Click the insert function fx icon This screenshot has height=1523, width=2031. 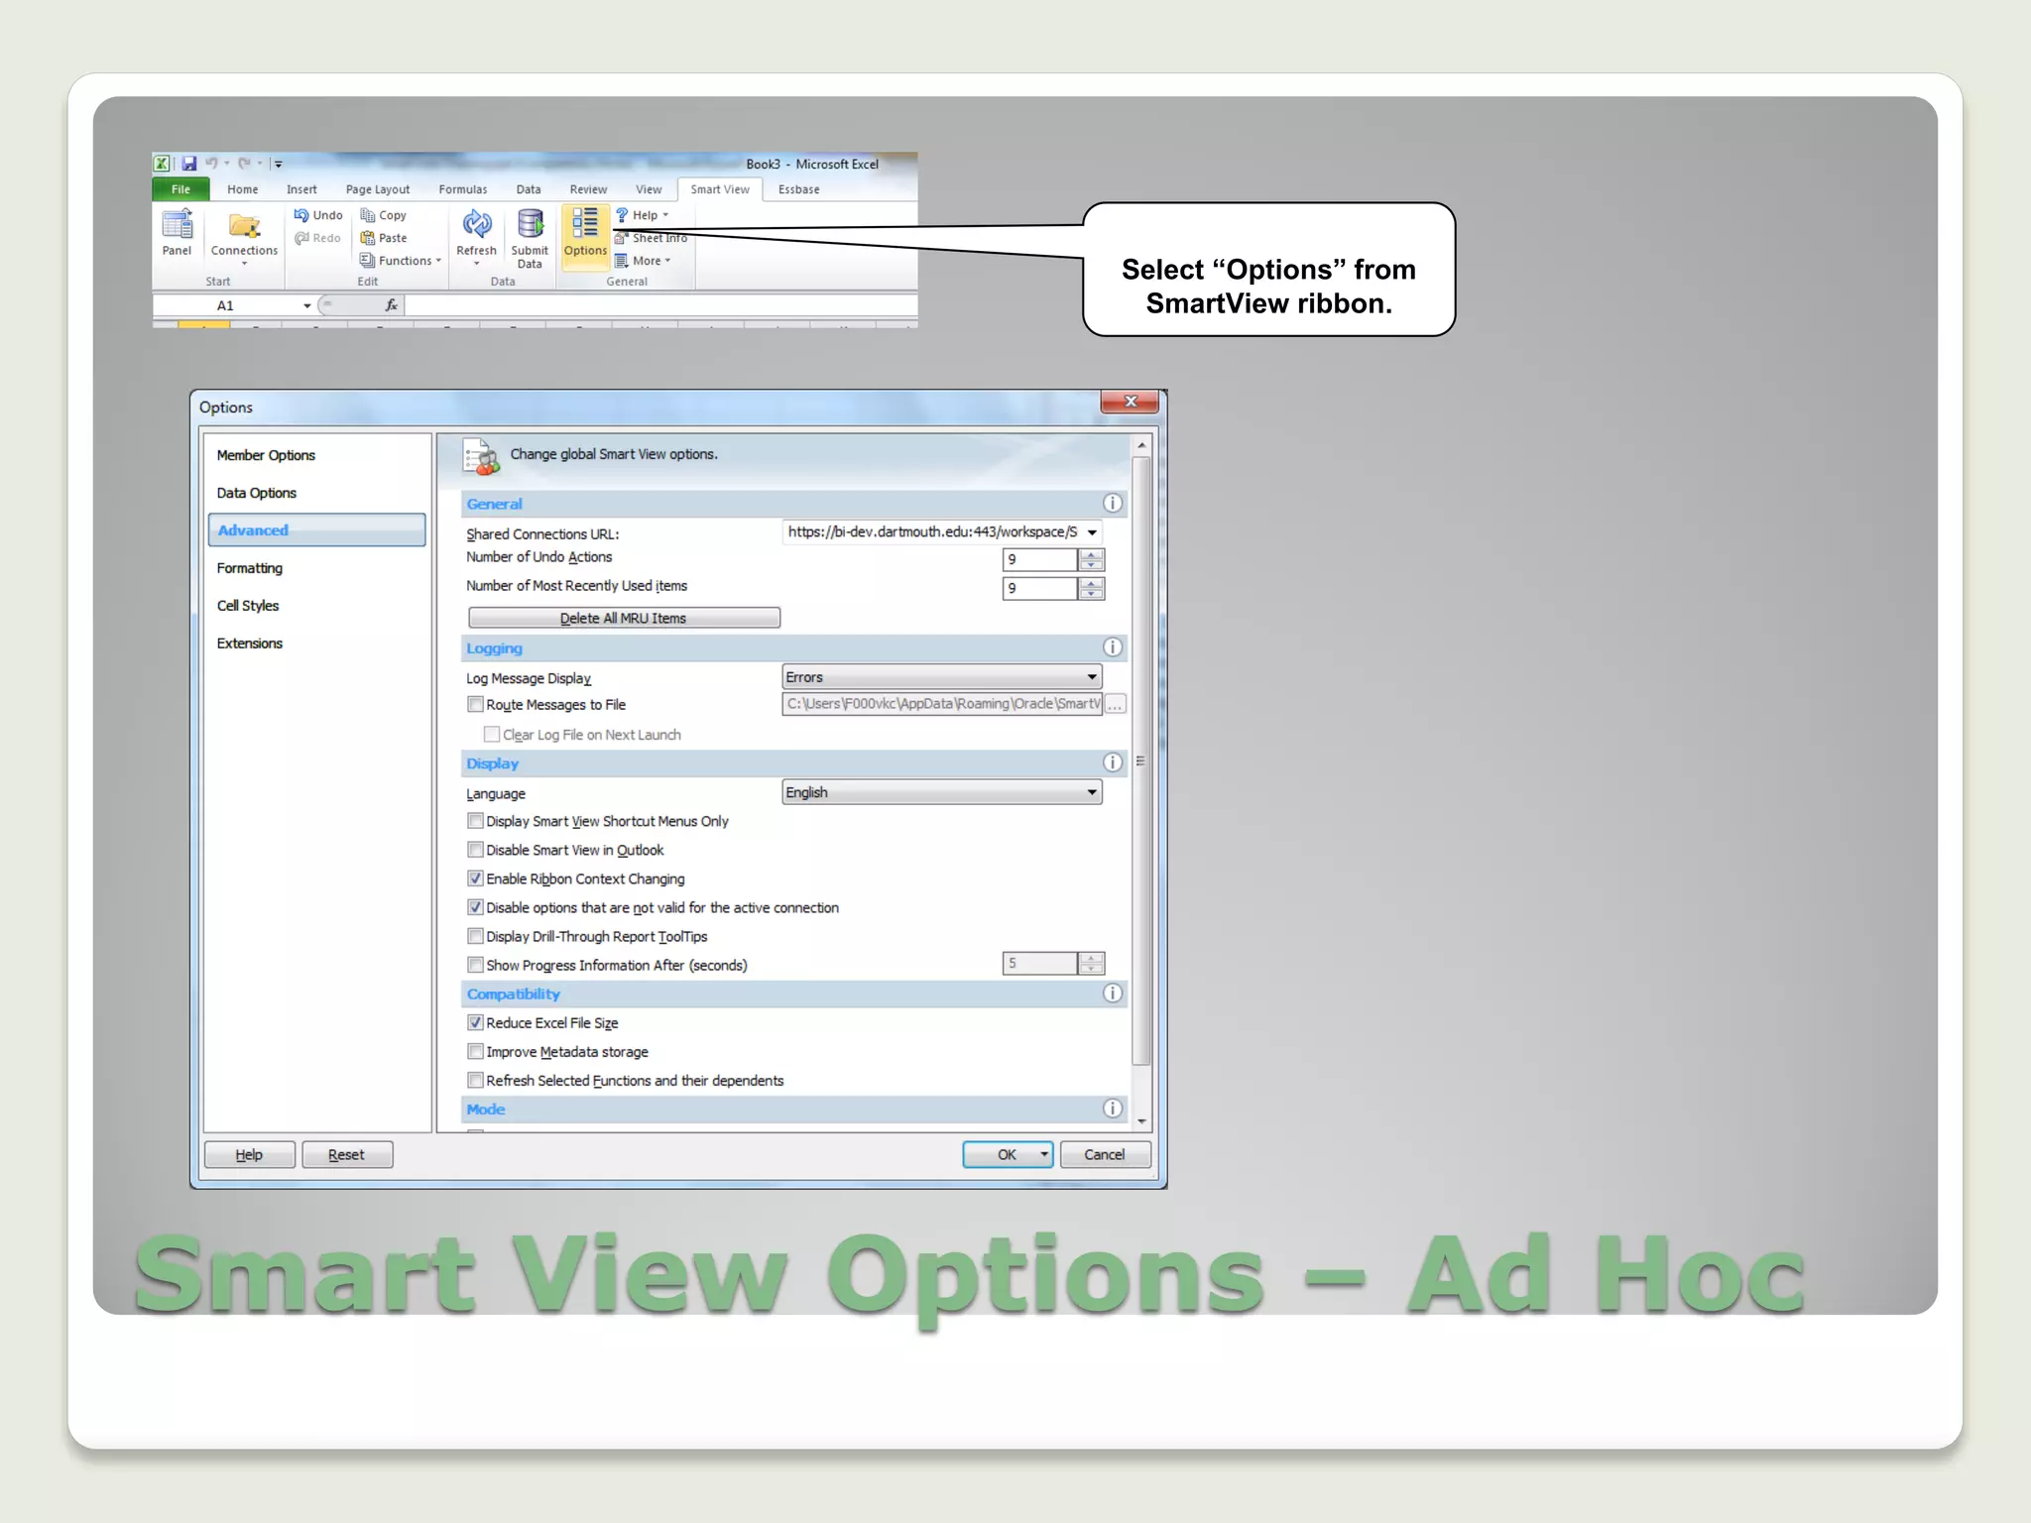[391, 304]
